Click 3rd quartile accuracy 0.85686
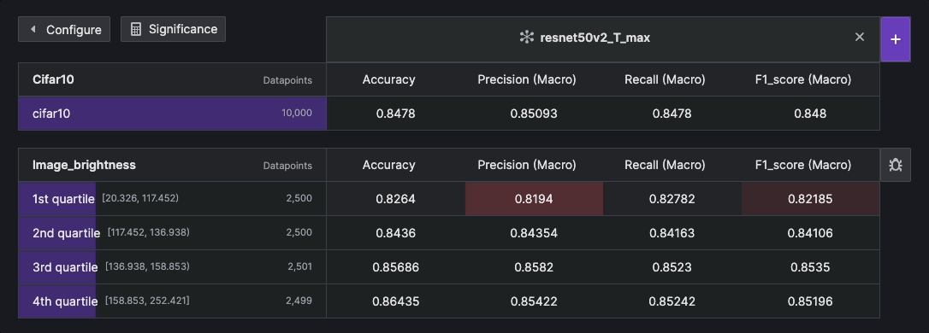Image resolution: width=929 pixels, height=333 pixels. [x=396, y=267]
